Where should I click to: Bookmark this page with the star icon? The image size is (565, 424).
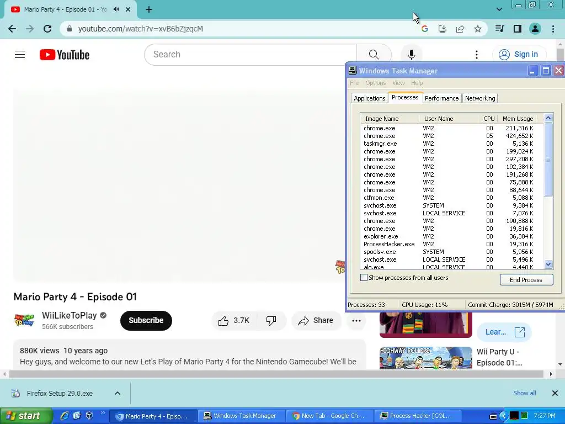tap(477, 29)
